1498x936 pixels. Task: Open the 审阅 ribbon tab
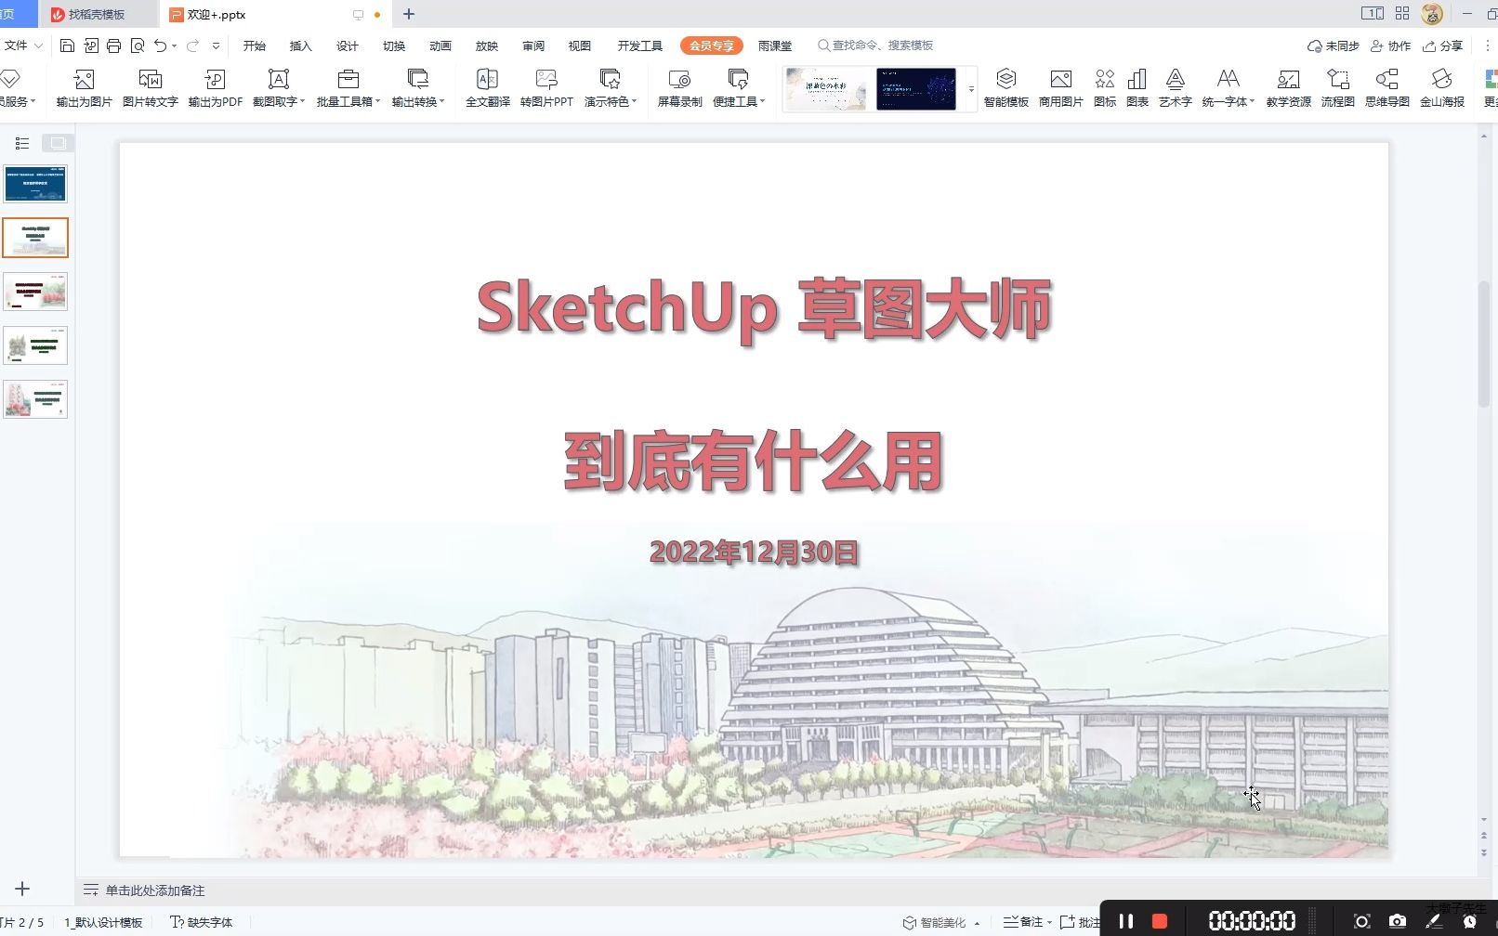click(x=533, y=45)
